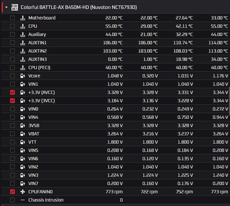
Task: Uncheck the +3.3V (AVCC) checkbox
Action: click(x=12, y=92)
